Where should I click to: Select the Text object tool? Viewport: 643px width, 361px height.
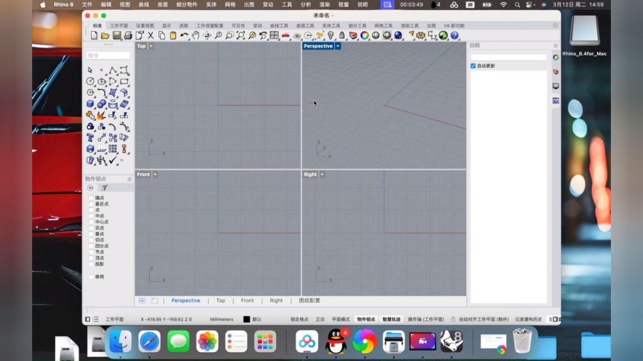coord(90,138)
